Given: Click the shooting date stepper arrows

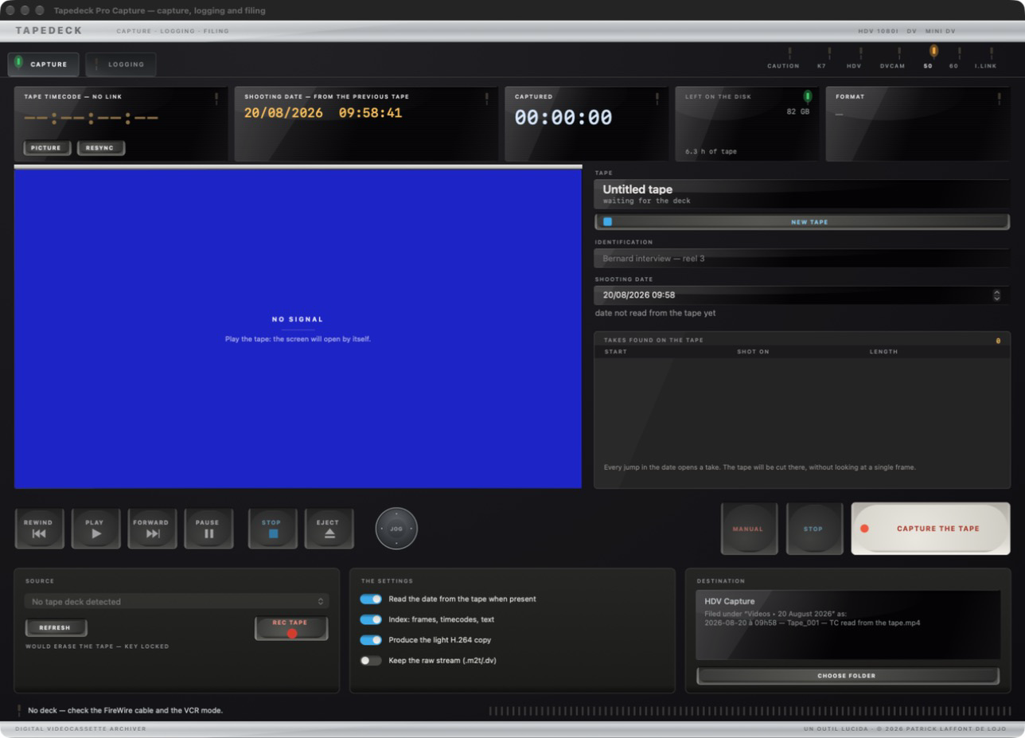Looking at the screenshot, I should (x=996, y=295).
